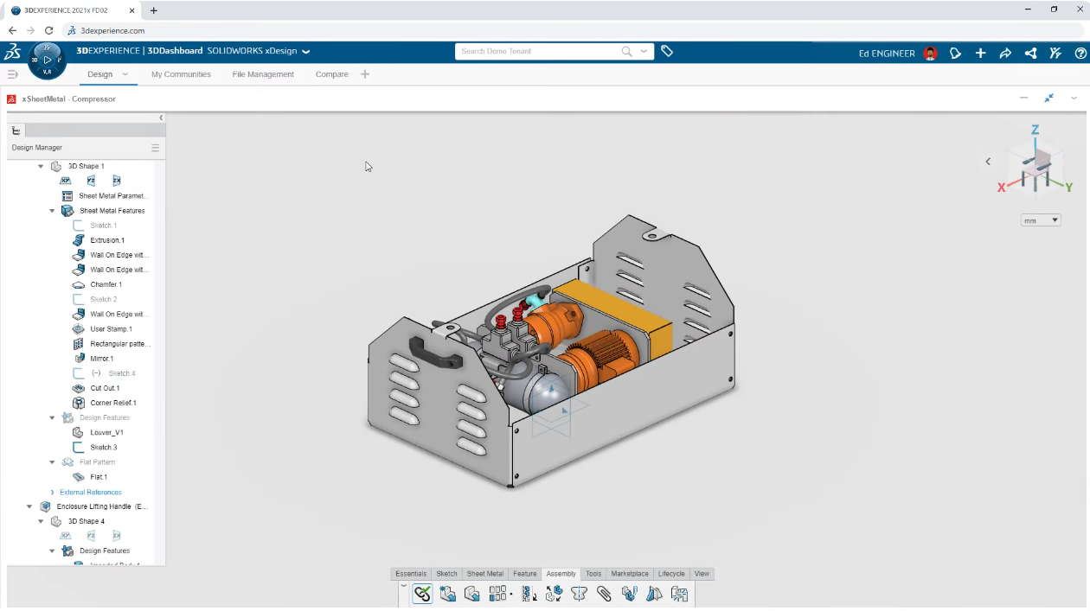Open the notifications icon next to the avatar
Screen dimensions: 1090x611
click(x=955, y=53)
